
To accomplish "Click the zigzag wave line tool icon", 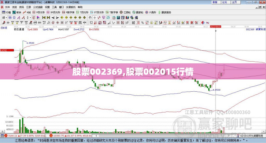I will (x=113, y=23).
